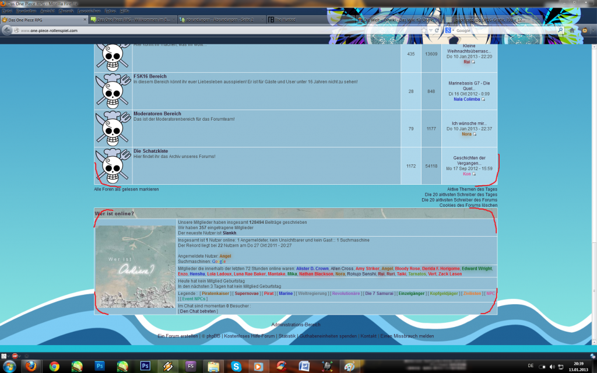Open latest post icon next to Kon

click(x=474, y=174)
